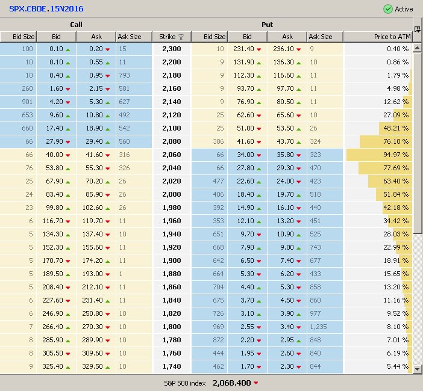The width and height of the screenshot is (423, 391).
Task: Select the 2,100 strike cell
Action: tap(172, 128)
